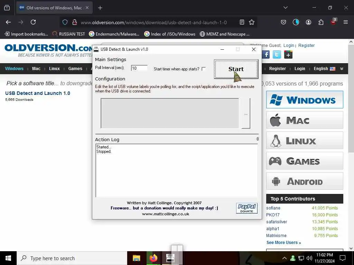The height and width of the screenshot is (265, 354).
Task: Open the Twitter social icon
Action: 277,55
